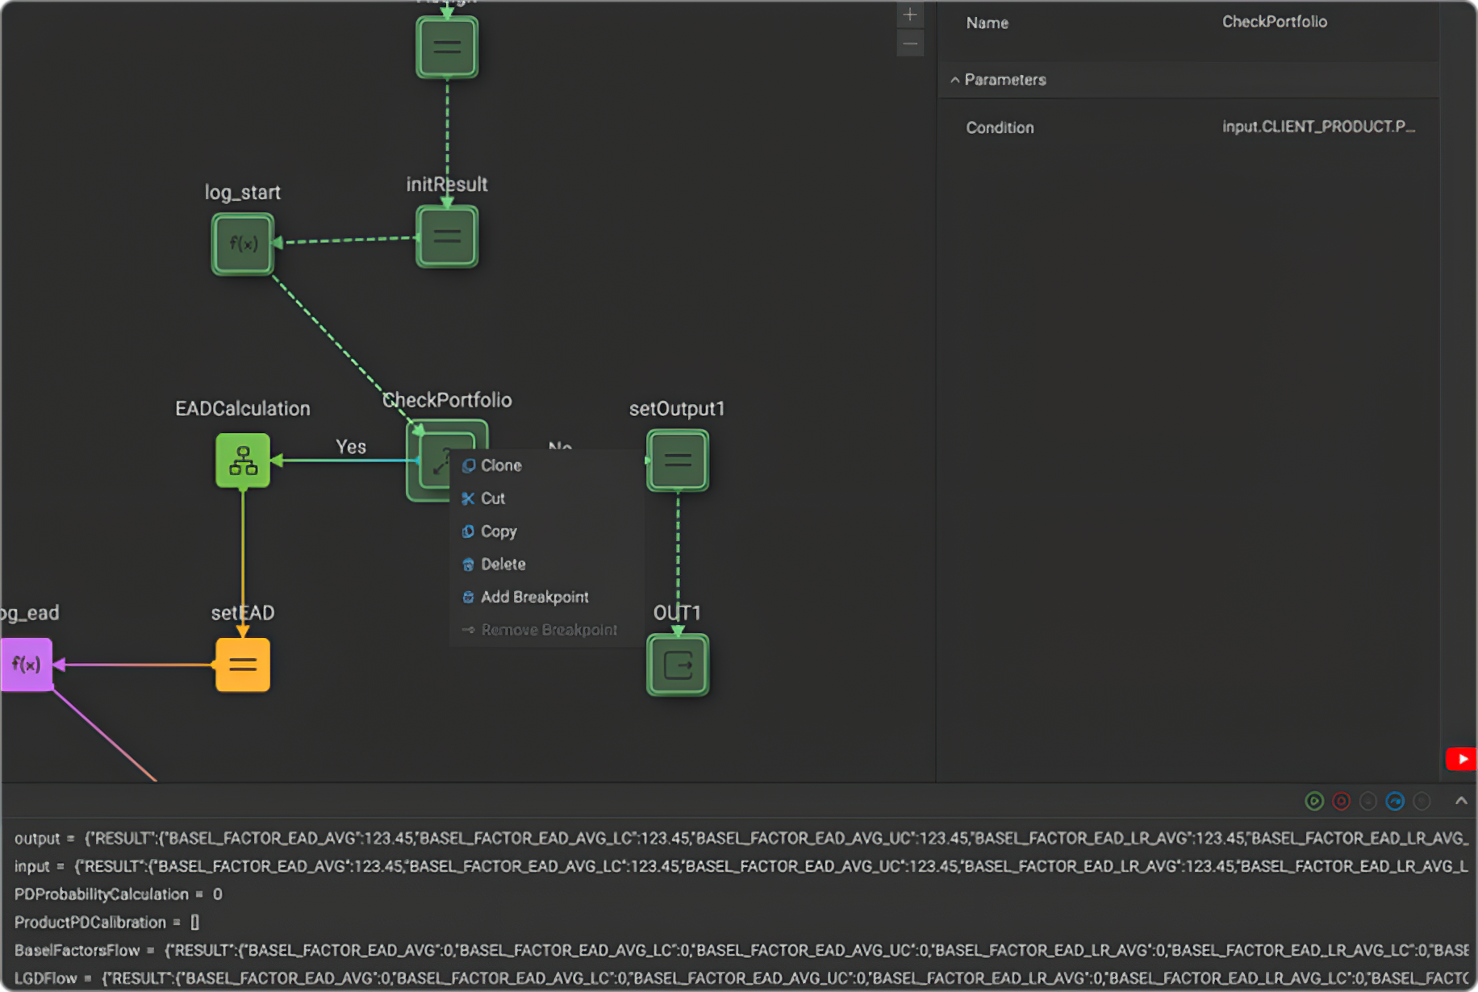Select the OUT1 output node
1478x992 pixels.
coord(678,665)
